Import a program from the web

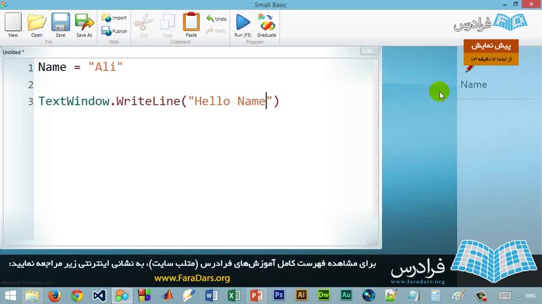[114, 18]
